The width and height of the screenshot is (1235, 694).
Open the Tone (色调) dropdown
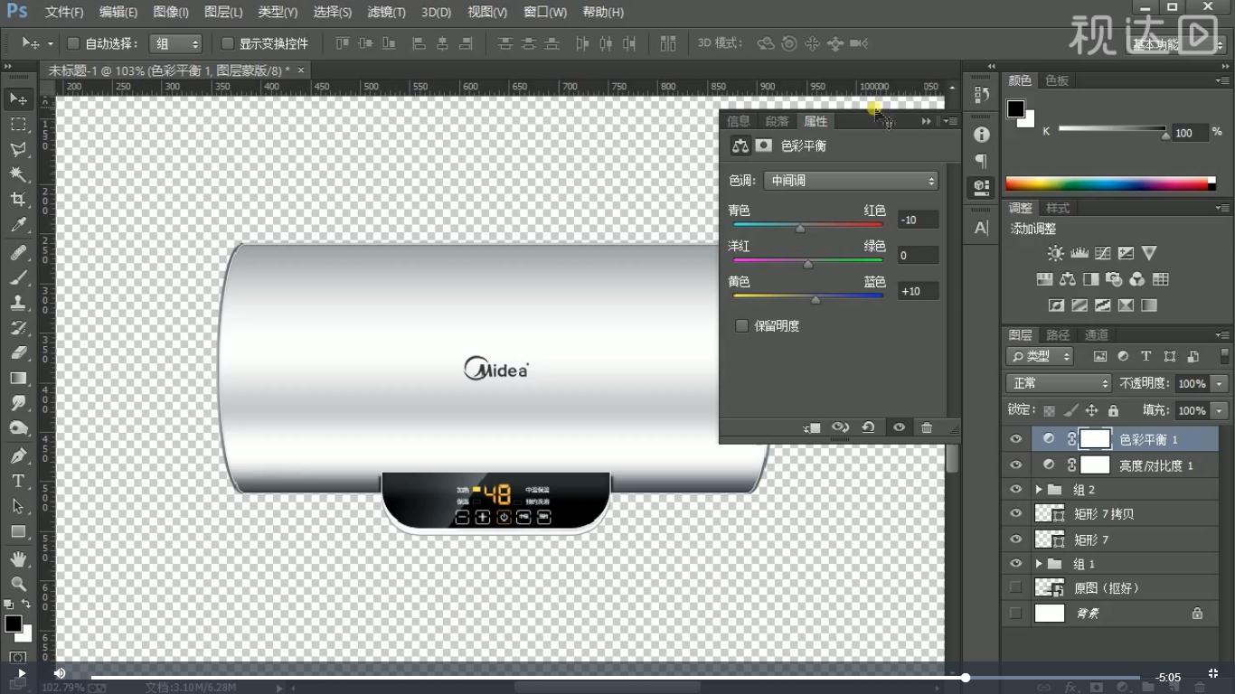(851, 181)
